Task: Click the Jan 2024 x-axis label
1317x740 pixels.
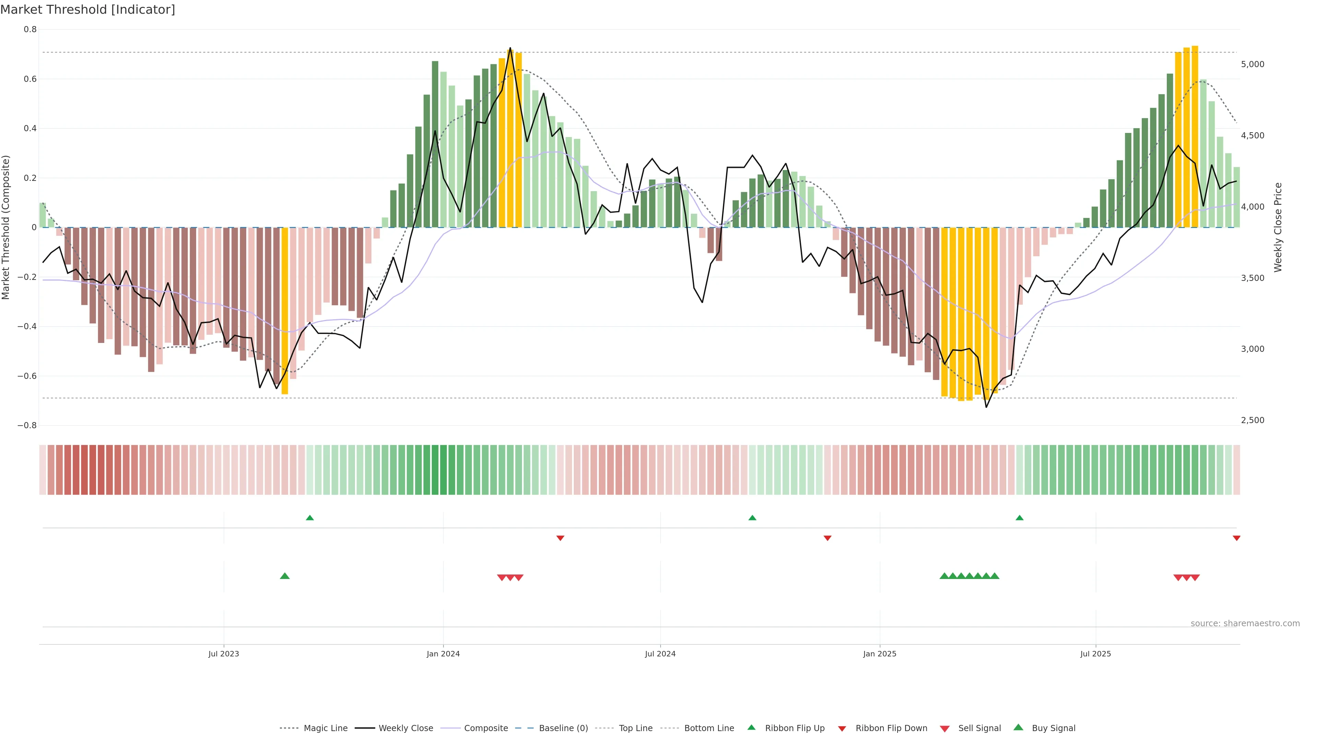Action: (443, 654)
